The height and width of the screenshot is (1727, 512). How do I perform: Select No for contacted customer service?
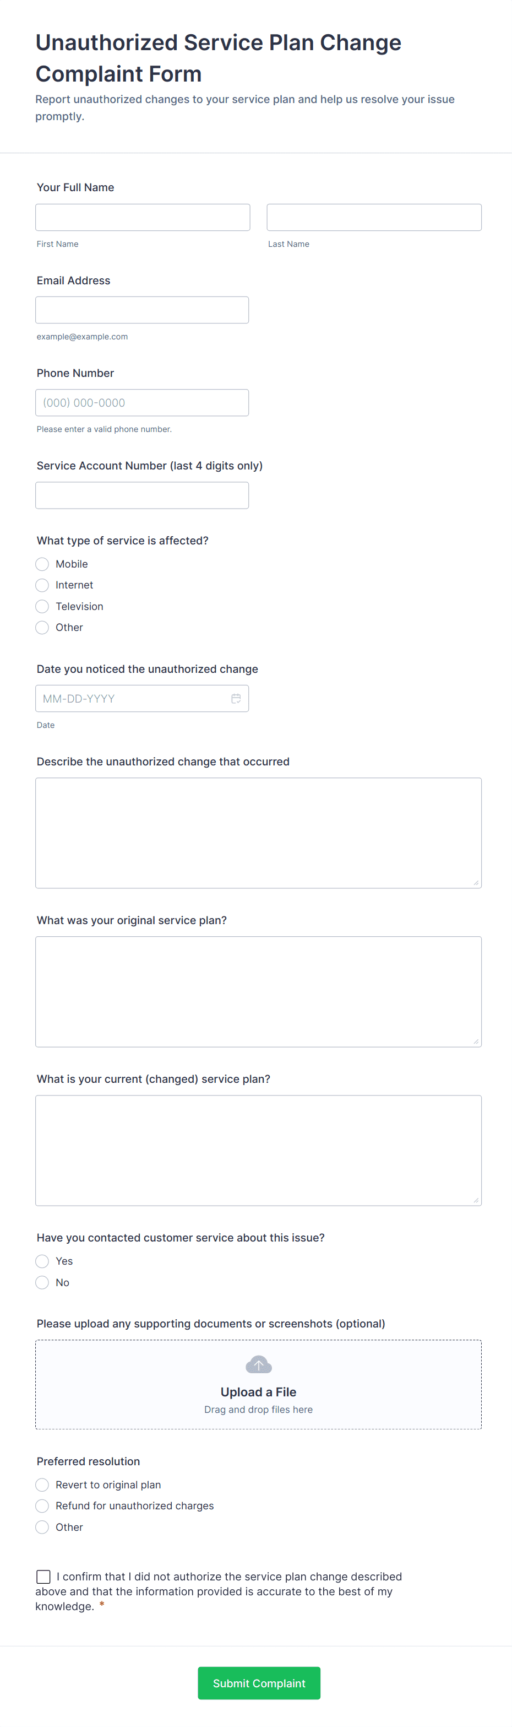[42, 1282]
